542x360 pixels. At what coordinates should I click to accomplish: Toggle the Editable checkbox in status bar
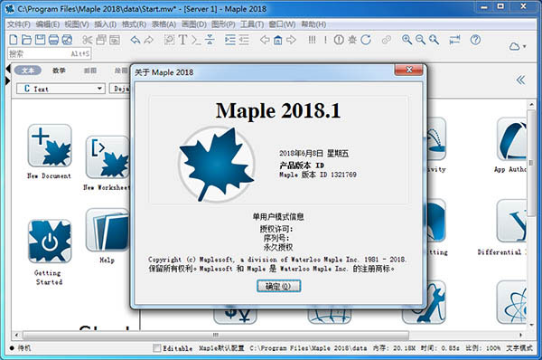(157, 347)
